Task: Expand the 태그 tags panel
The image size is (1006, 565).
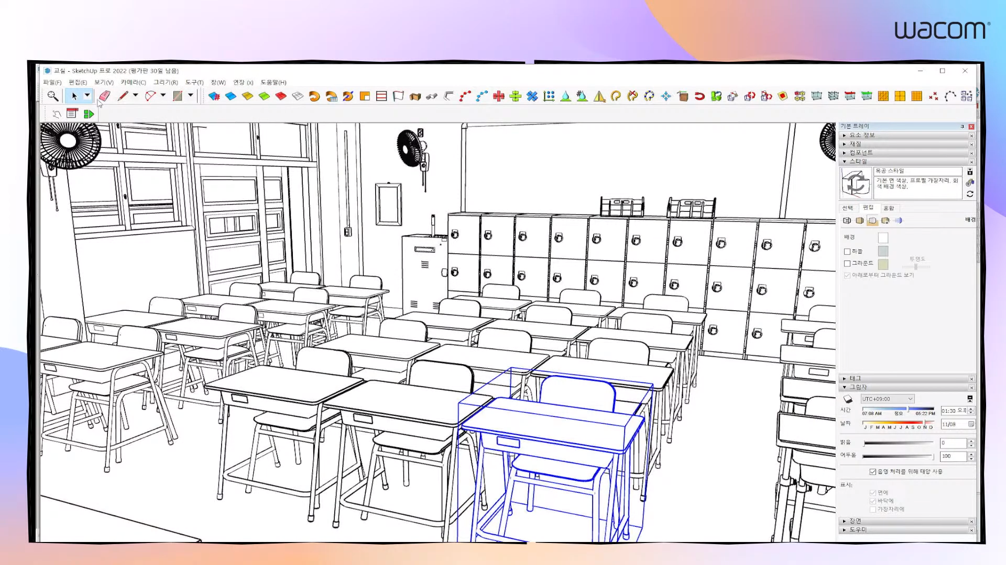Action: coord(855,378)
